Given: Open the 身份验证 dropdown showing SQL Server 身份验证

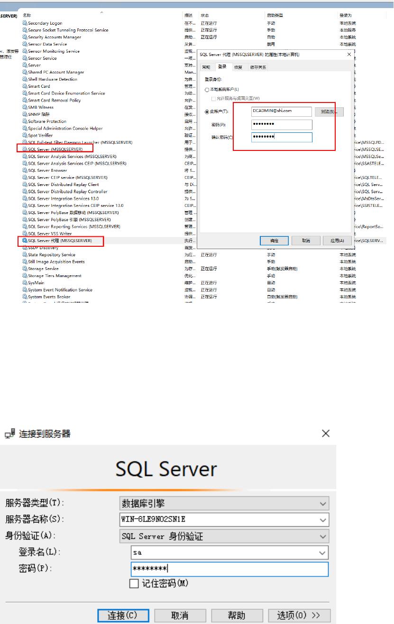Looking at the screenshot, I should coord(224,537).
